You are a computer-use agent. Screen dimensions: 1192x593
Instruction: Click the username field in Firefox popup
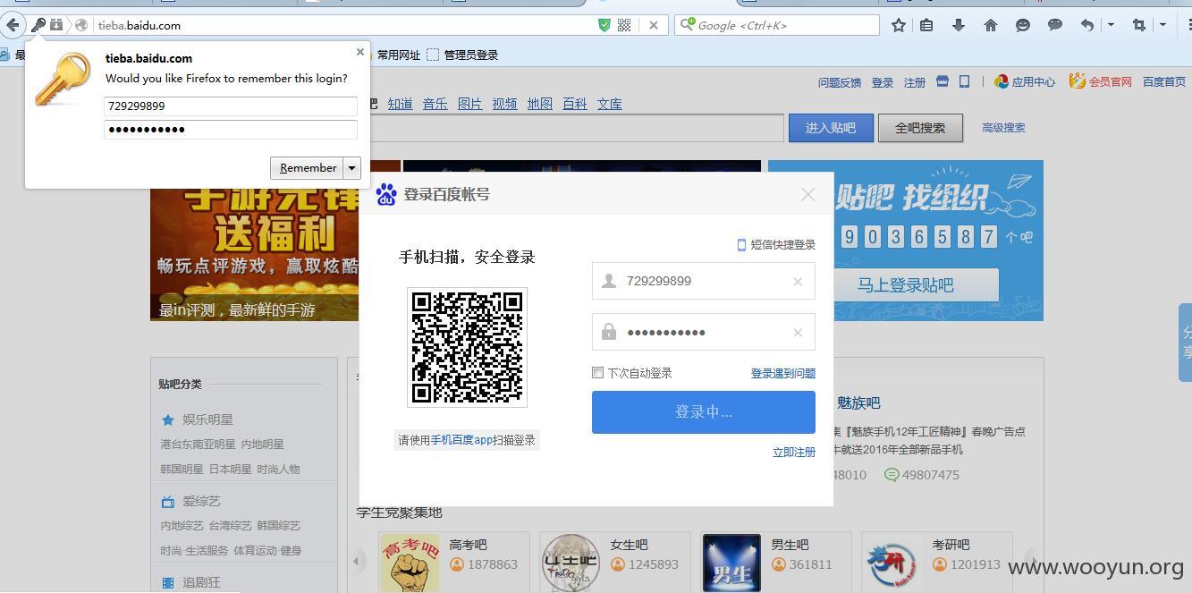pos(231,106)
